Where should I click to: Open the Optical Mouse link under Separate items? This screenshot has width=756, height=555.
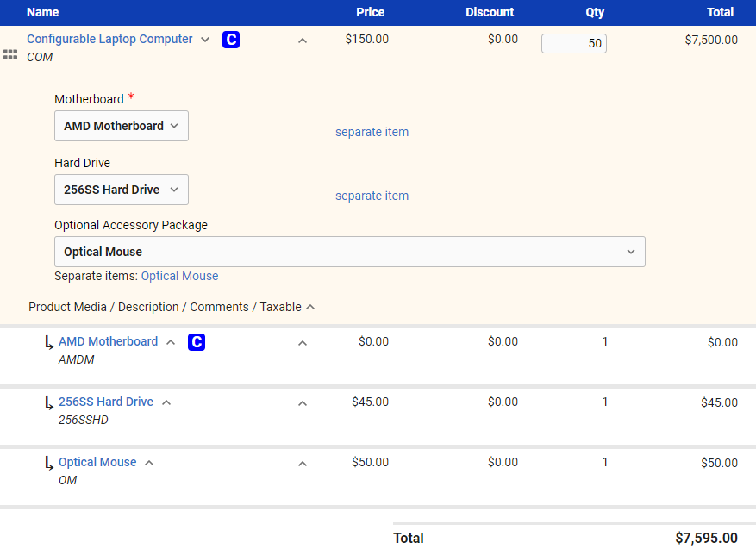click(x=179, y=276)
